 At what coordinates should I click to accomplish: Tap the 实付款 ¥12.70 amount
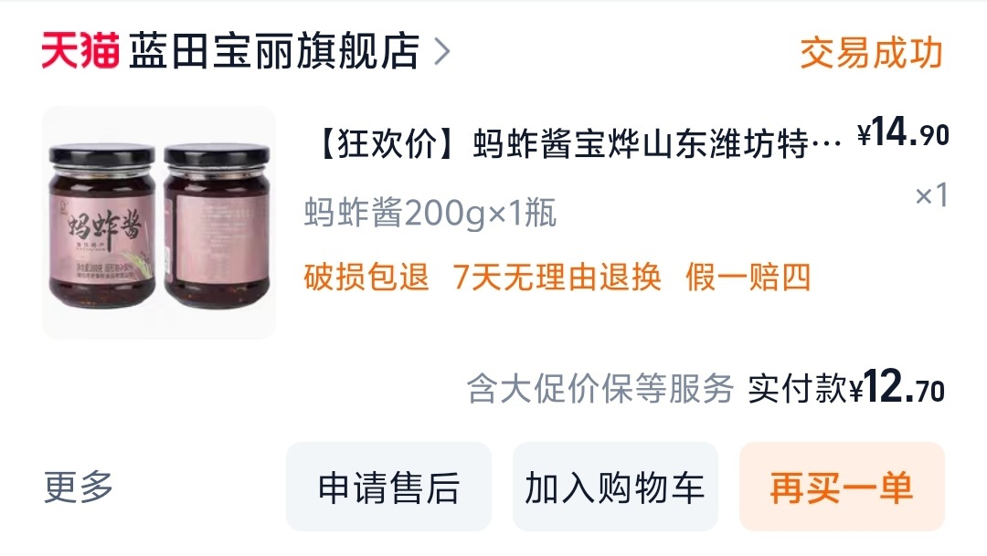click(846, 387)
